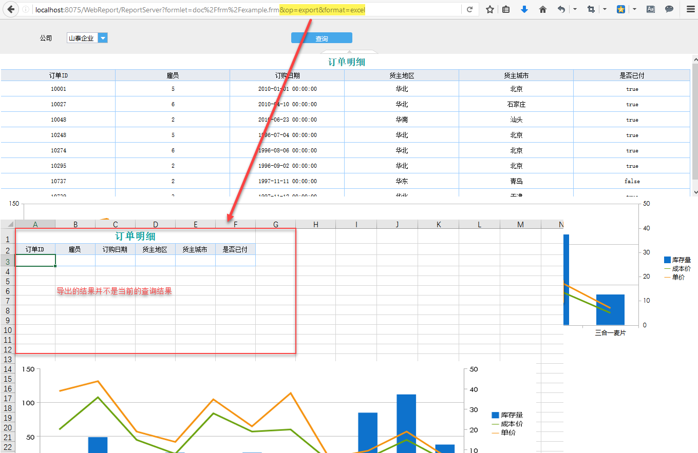Click the undo curved-arrow toolbar icon
698x453 pixels.
[561, 9]
